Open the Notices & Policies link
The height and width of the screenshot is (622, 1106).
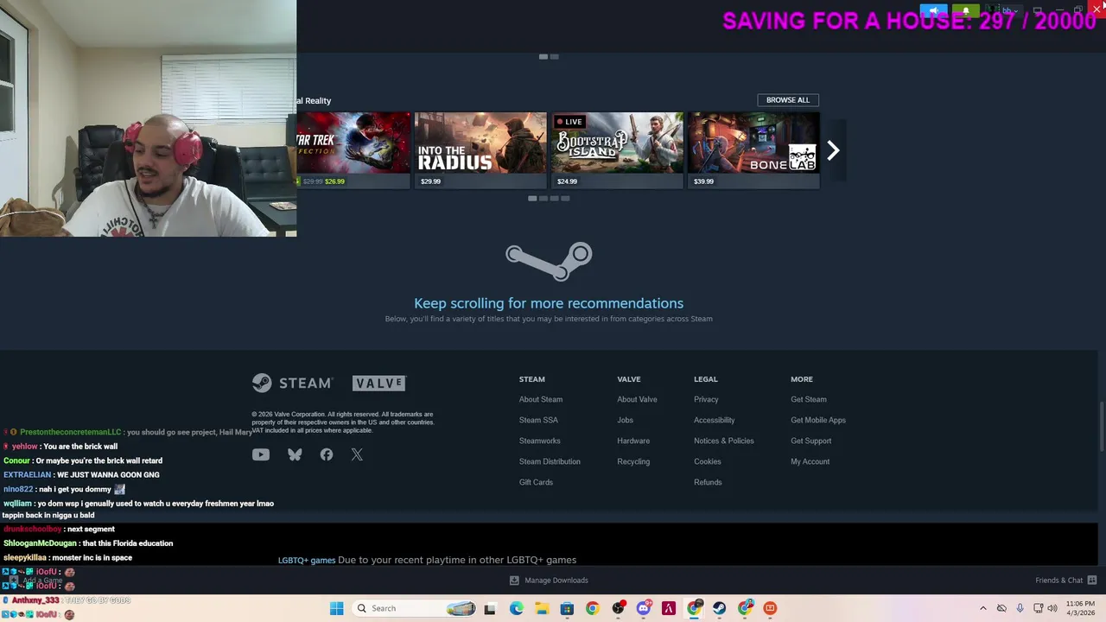click(724, 441)
